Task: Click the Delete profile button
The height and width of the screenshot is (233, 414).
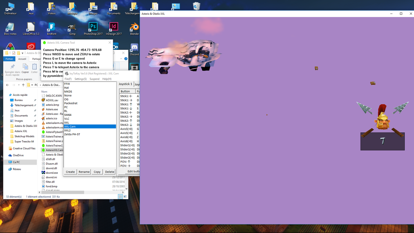Action: point(110,172)
